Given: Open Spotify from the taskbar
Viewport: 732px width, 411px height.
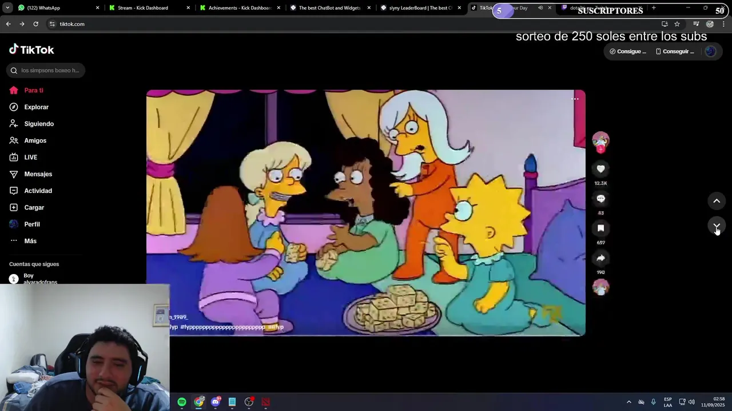Looking at the screenshot, I should coord(182,402).
